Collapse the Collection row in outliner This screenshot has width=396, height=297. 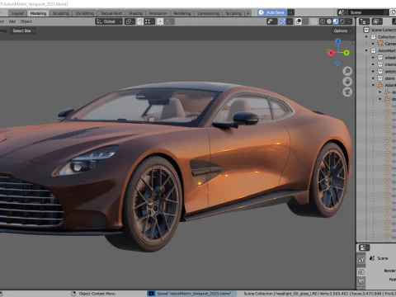tap(366, 36)
